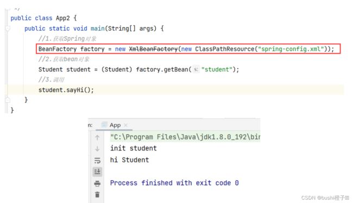Click the "init student" console output line
This screenshot has width=353, height=203.
(x=133, y=148)
